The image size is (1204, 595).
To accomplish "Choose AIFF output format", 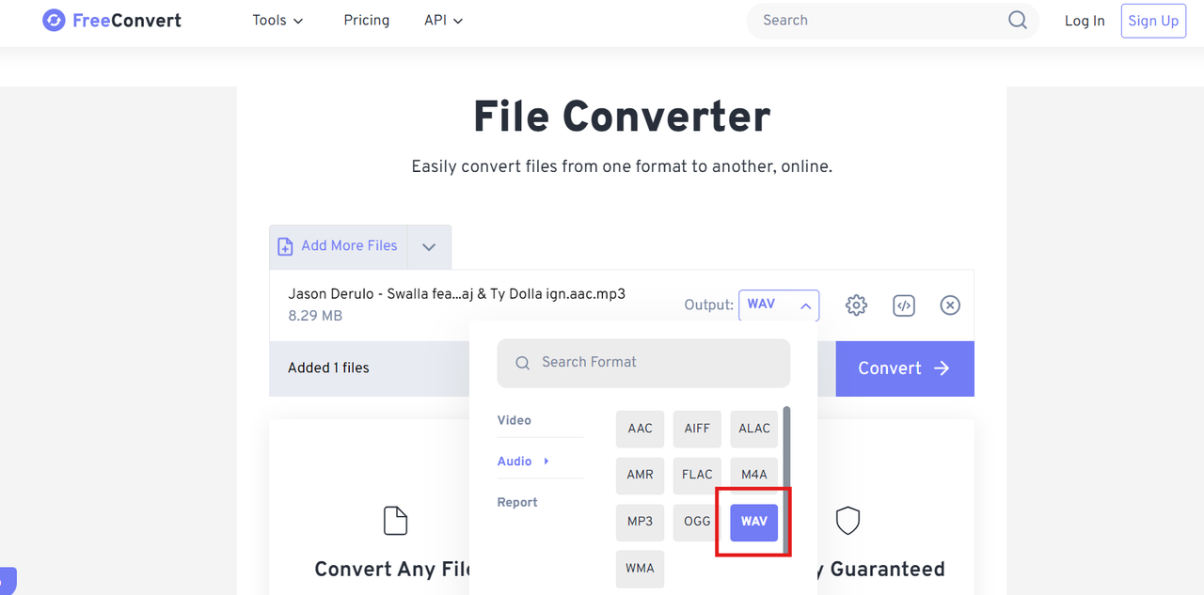I will point(697,429).
